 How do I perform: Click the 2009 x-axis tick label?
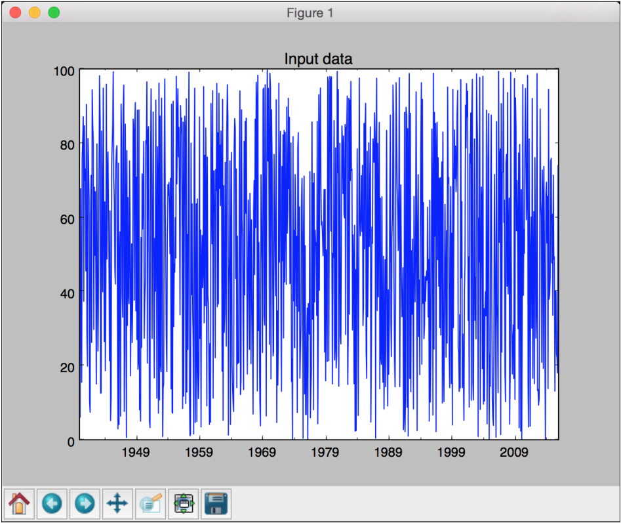[514, 452]
